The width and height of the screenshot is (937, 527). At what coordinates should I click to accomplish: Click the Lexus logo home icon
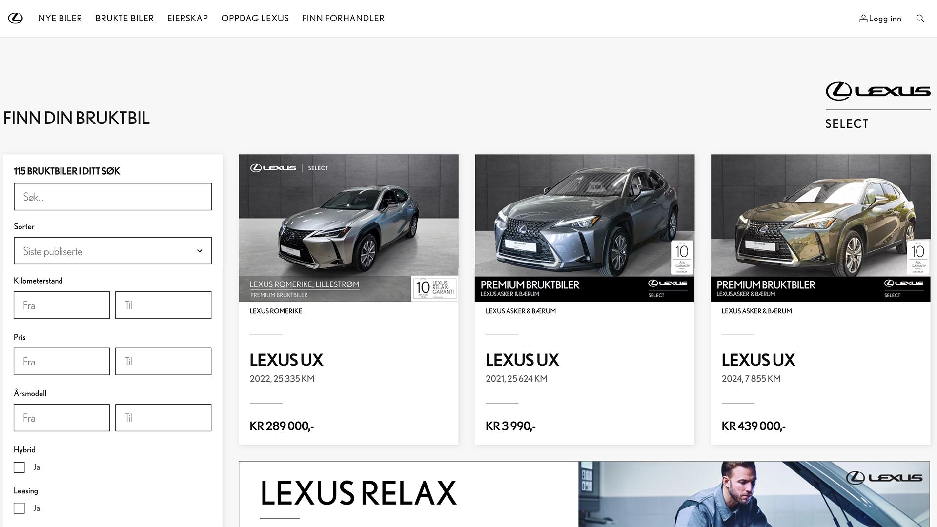[x=15, y=19]
